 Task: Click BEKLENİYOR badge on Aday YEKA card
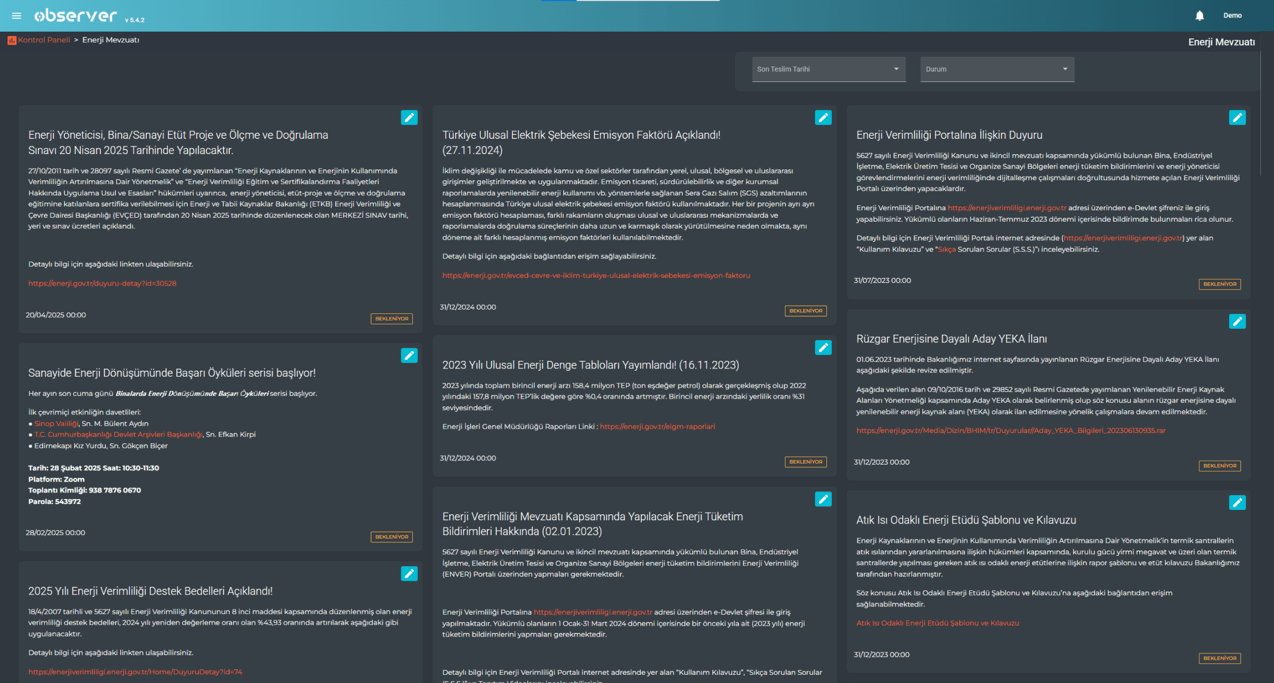click(1219, 466)
